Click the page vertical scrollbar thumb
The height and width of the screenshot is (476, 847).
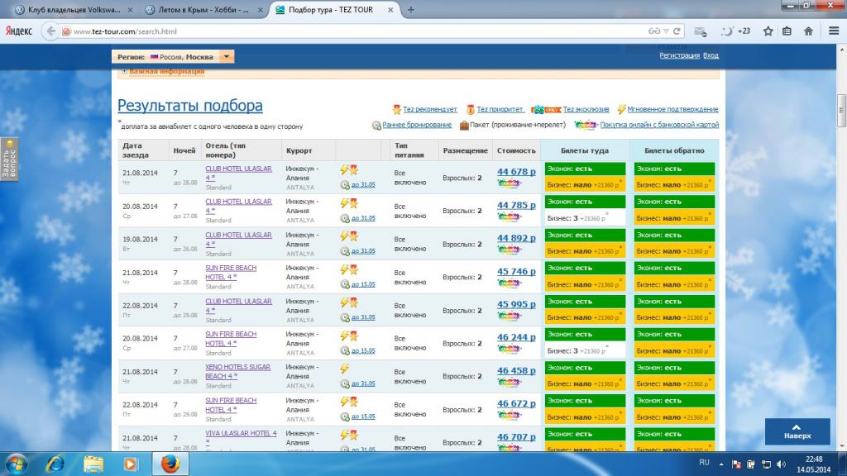(841, 111)
